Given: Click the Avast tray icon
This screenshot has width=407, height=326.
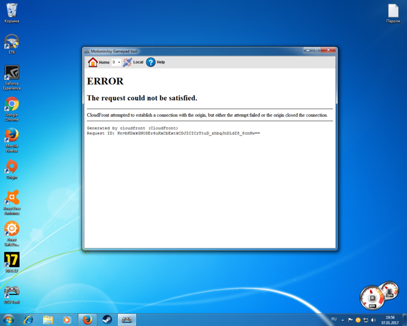Looking at the screenshot, I should [x=358, y=320].
